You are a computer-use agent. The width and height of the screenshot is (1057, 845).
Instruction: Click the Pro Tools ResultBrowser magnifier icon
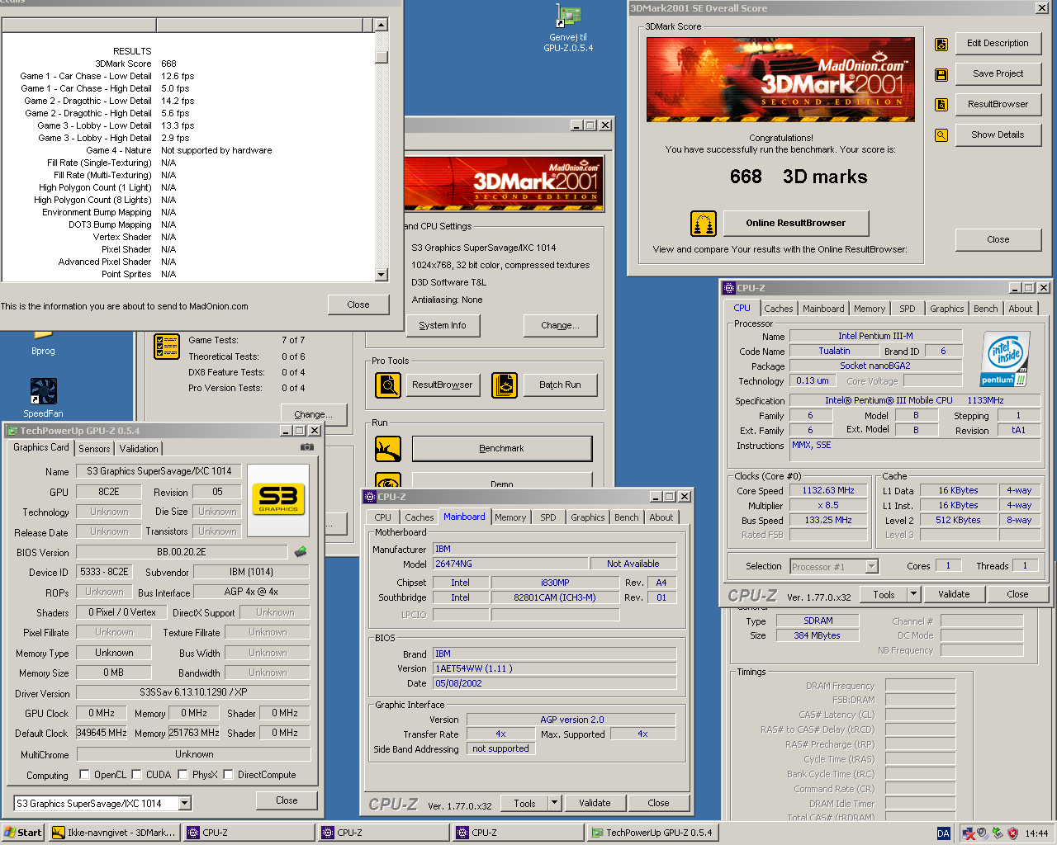pos(388,385)
